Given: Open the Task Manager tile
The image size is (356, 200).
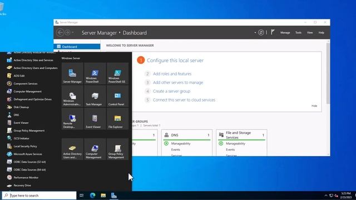Looking at the screenshot, I should (x=95, y=96).
